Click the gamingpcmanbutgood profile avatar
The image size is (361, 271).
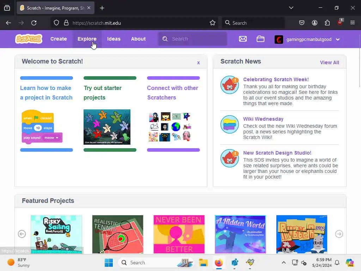pos(279,40)
